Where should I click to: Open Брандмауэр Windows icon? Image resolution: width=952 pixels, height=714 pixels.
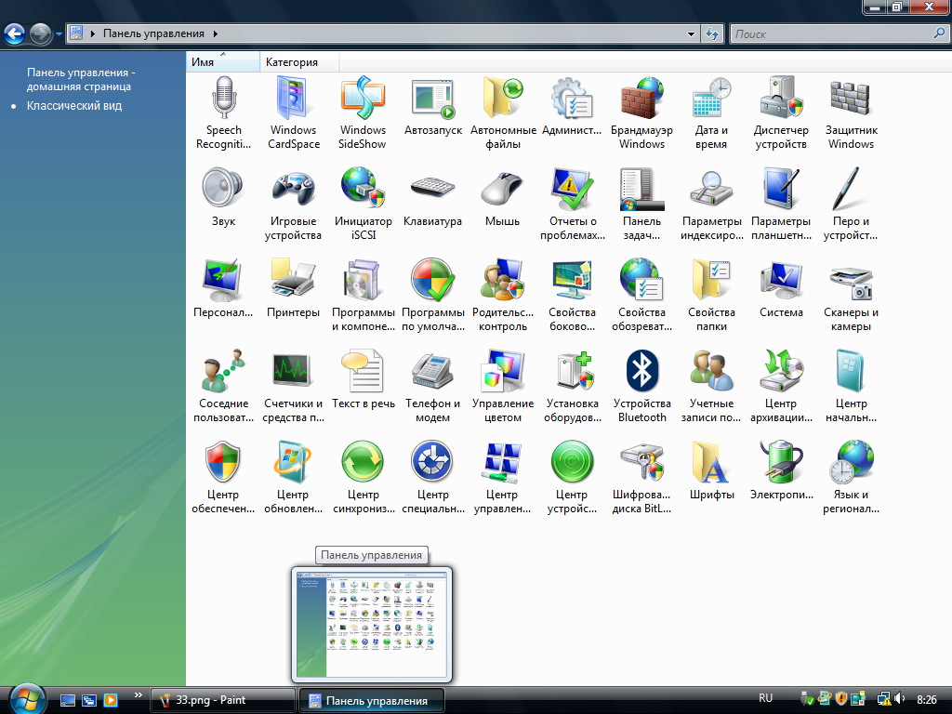pos(641,99)
